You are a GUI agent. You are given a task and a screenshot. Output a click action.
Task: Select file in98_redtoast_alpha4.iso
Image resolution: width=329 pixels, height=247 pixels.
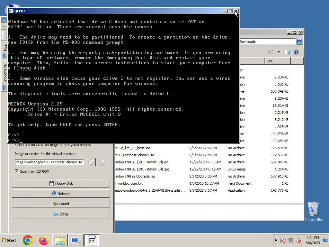pos(134,155)
